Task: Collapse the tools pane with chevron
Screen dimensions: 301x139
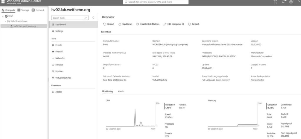Action: coord(93,18)
